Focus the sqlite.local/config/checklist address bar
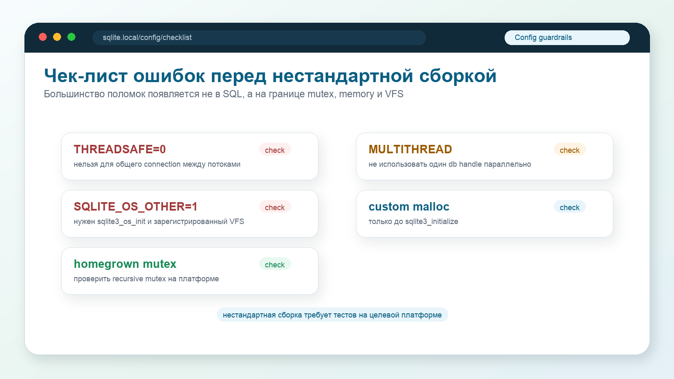This screenshot has width=674, height=379. click(x=259, y=37)
